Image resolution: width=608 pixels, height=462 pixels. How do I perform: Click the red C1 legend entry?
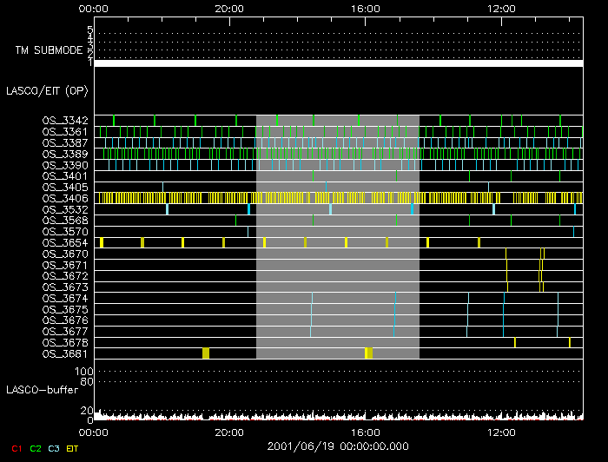15,448
